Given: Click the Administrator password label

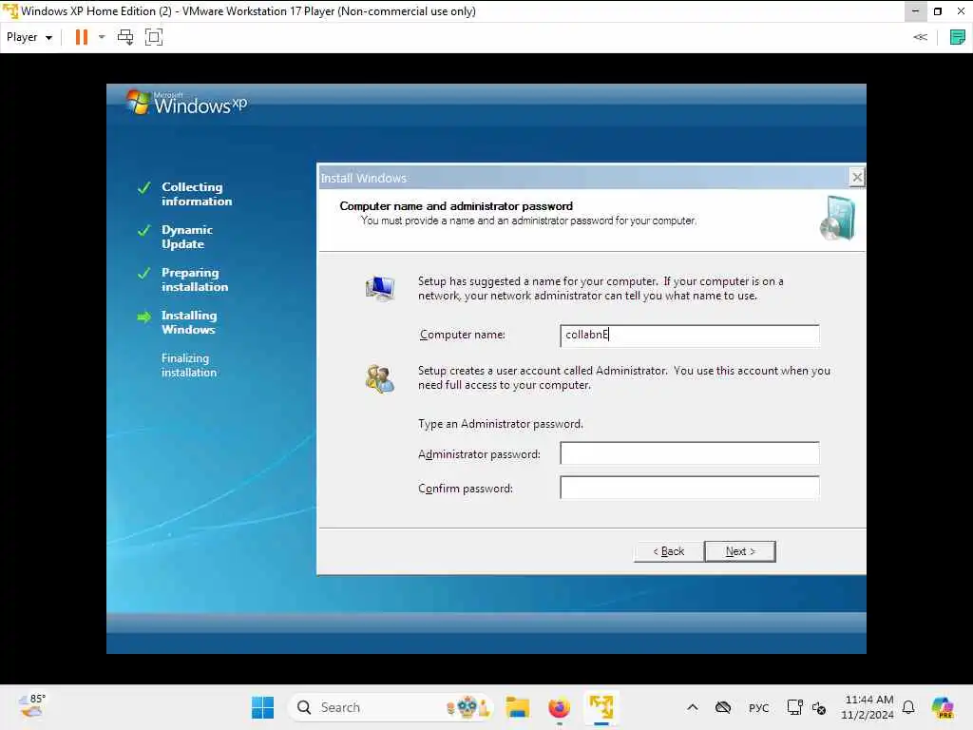Looking at the screenshot, I should click(479, 454).
